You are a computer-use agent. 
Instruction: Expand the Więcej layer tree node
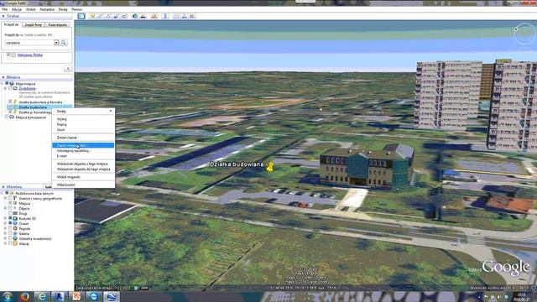6,243
